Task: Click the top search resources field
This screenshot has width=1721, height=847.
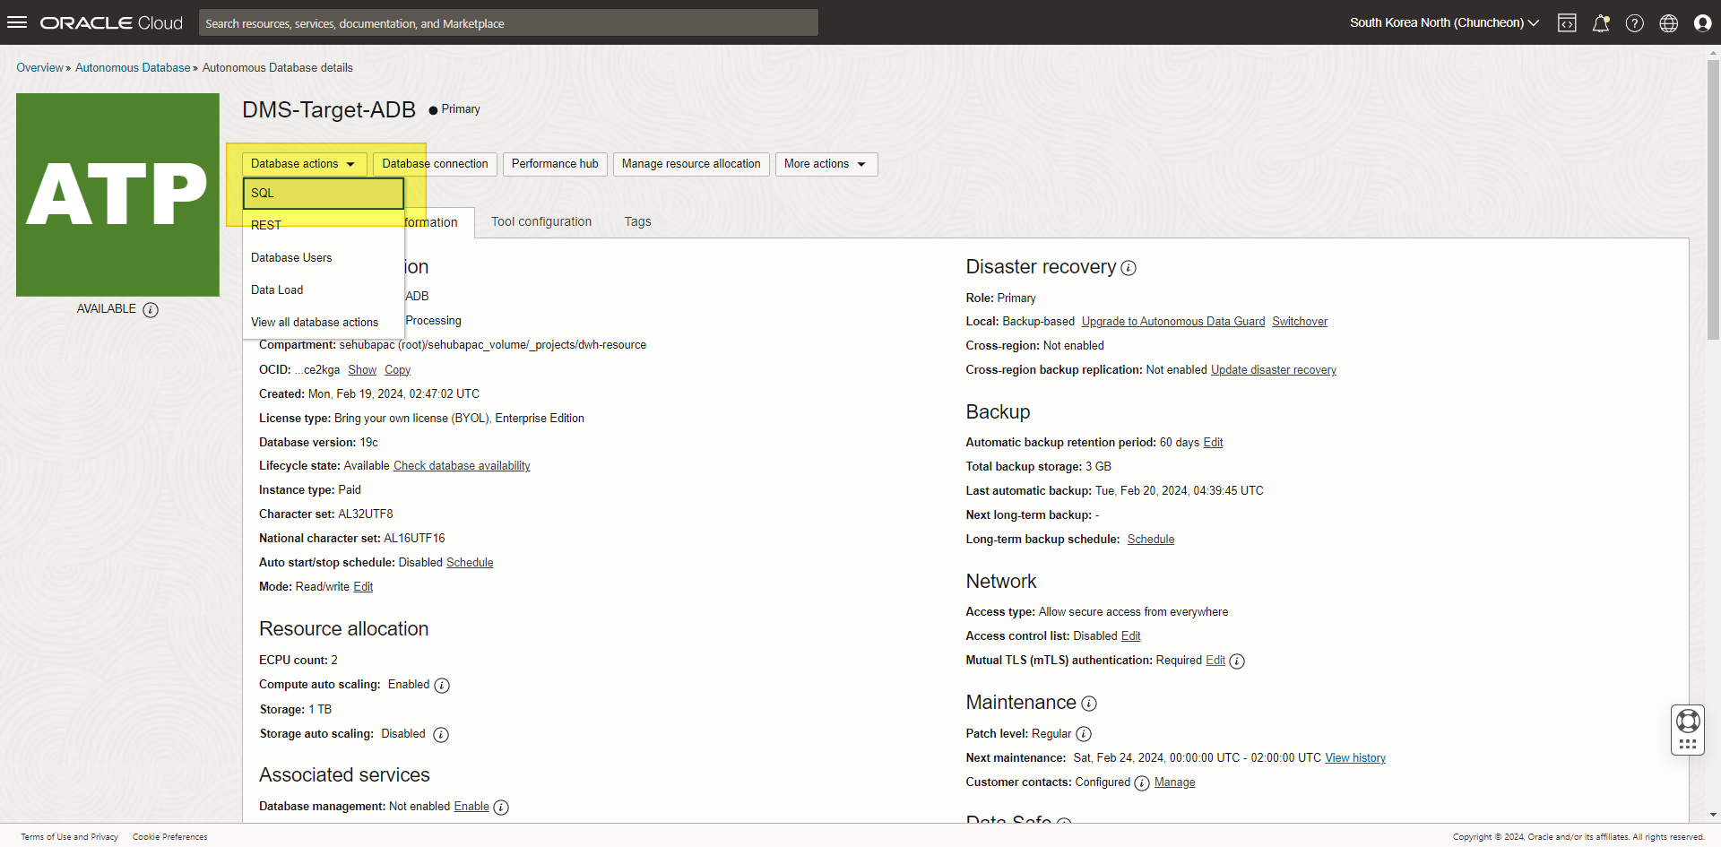Action: coord(508,23)
